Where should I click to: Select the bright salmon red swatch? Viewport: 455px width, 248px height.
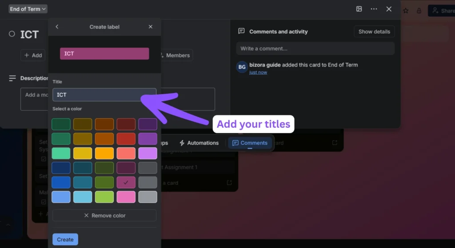coord(126,153)
